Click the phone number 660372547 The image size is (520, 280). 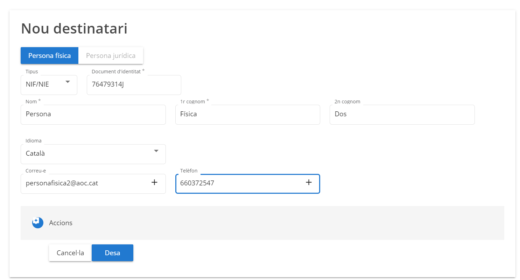(197, 183)
